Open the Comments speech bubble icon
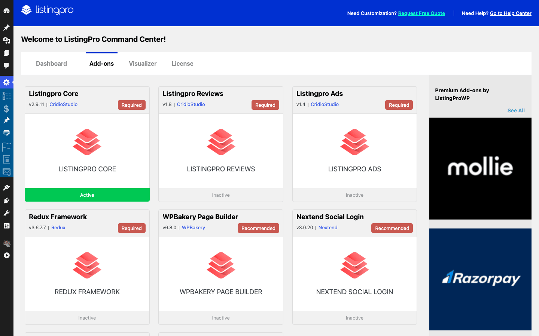539x336 pixels. tap(6, 66)
